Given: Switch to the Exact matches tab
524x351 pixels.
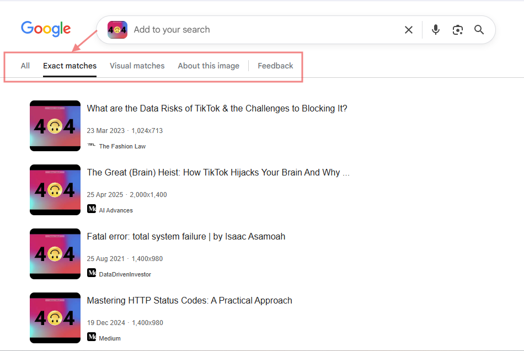Looking at the screenshot, I should pyautogui.click(x=69, y=65).
